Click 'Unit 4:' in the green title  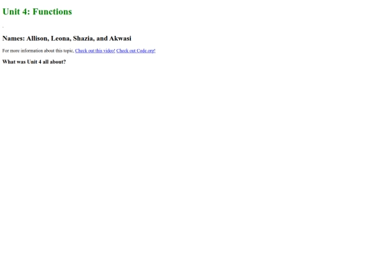(x=16, y=12)
